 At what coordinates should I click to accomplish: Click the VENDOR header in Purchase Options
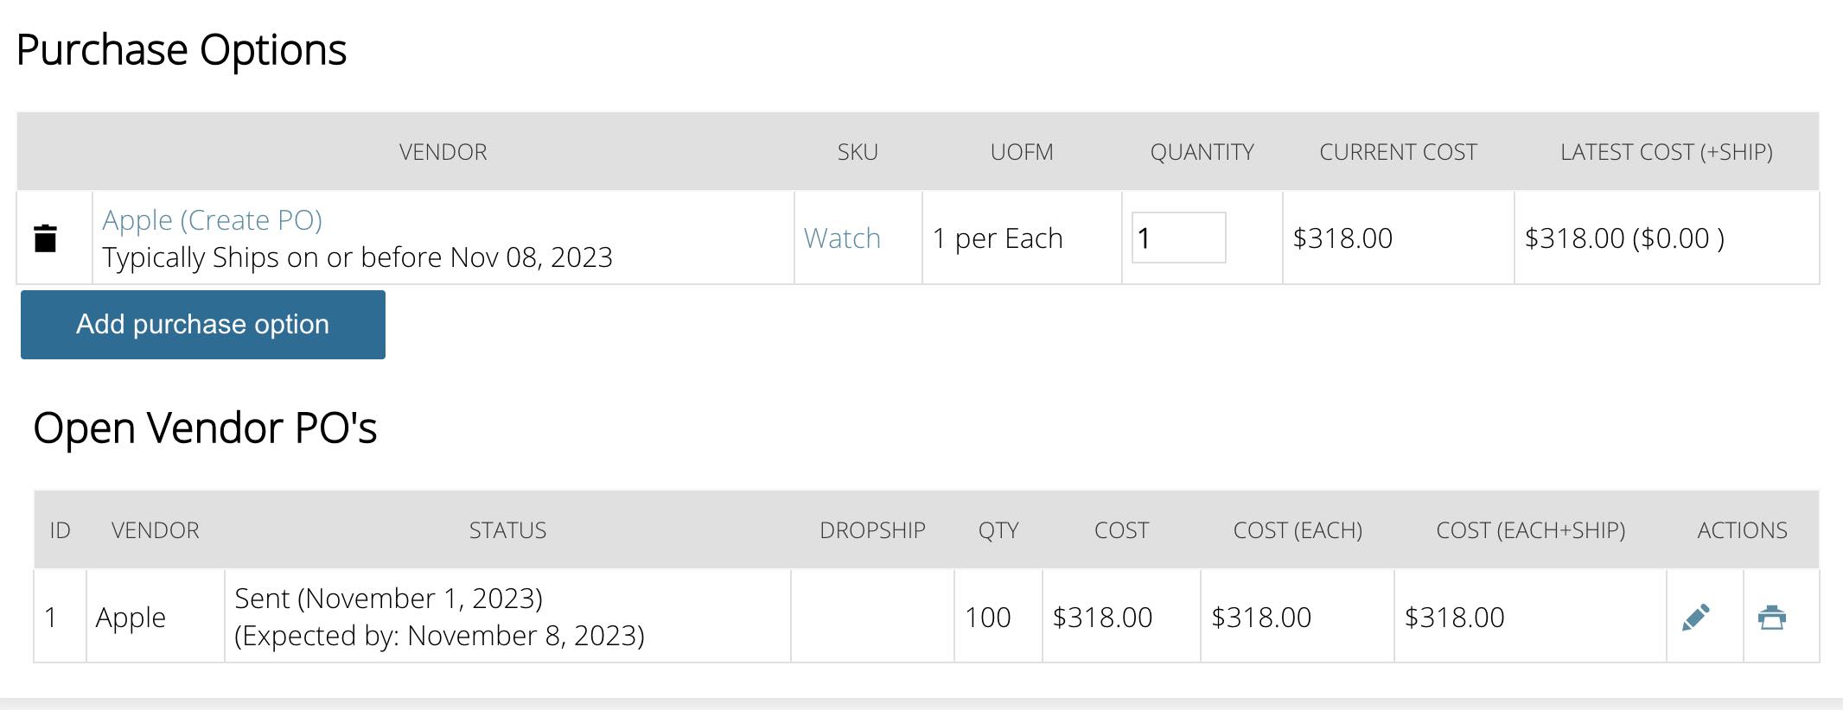(443, 152)
